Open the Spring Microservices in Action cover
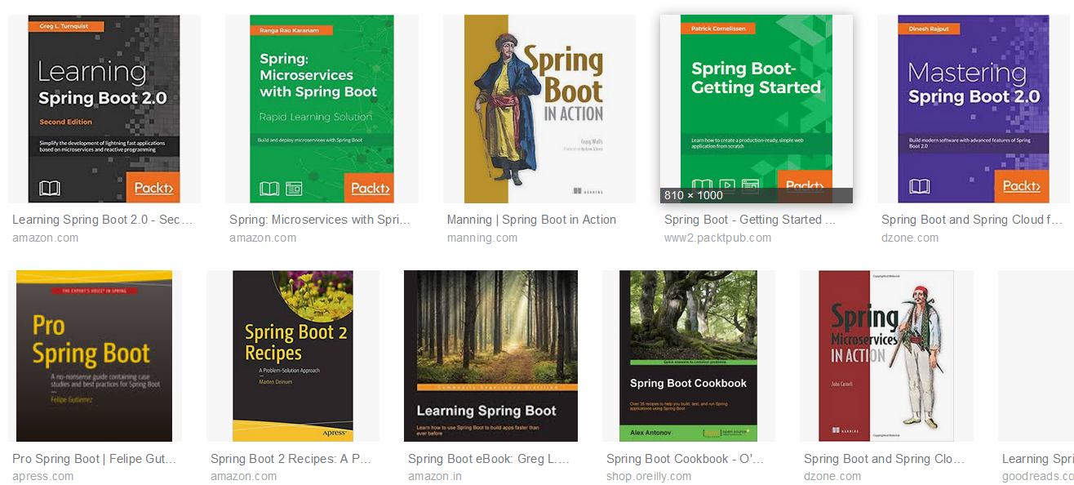The width and height of the screenshot is (1074, 485). click(x=886, y=356)
